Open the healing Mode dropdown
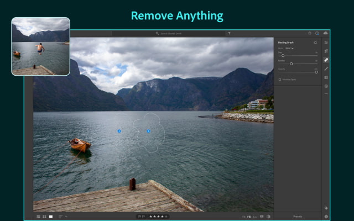Viewport: 354px width, 221px height. pyautogui.click(x=289, y=48)
